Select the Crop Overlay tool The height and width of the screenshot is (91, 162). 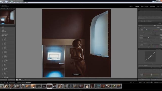point(139,21)
